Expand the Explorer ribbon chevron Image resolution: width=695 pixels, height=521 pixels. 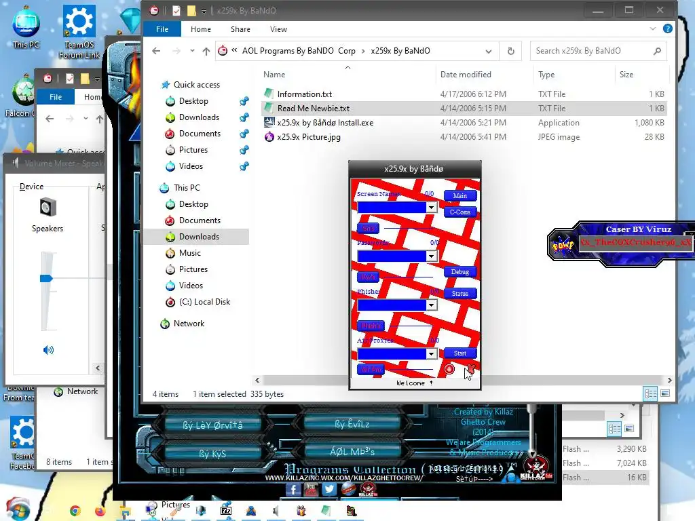pyautogui.click(x=653, y=28)
